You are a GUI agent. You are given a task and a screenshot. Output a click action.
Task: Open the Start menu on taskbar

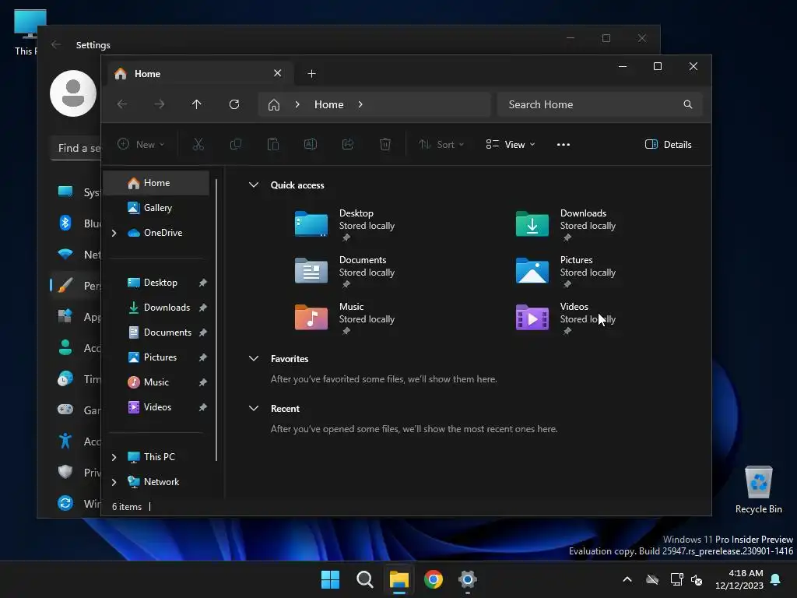330,579
